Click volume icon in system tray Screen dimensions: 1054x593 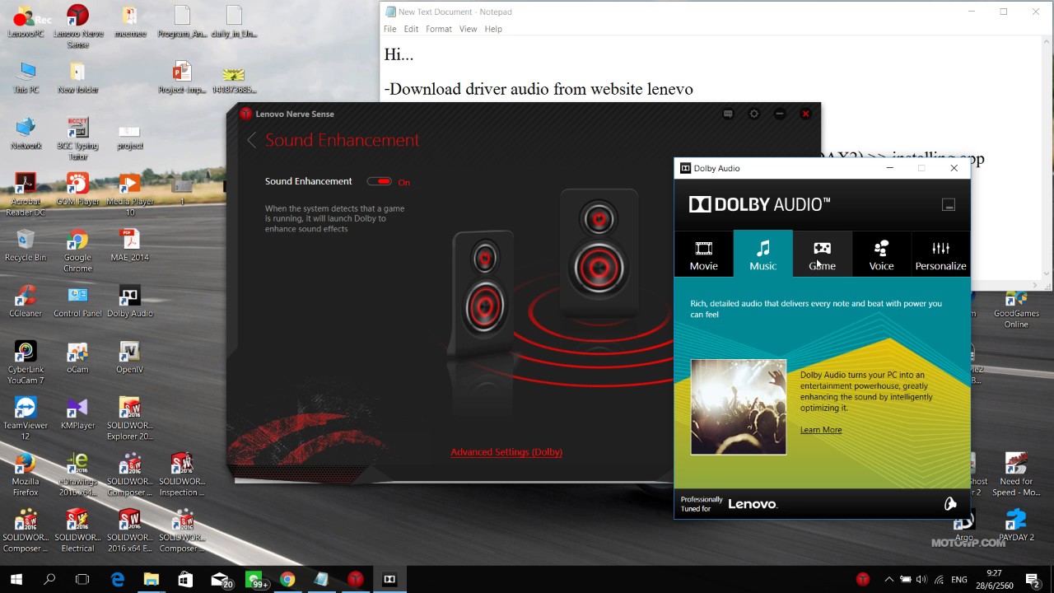pos(921,580)
